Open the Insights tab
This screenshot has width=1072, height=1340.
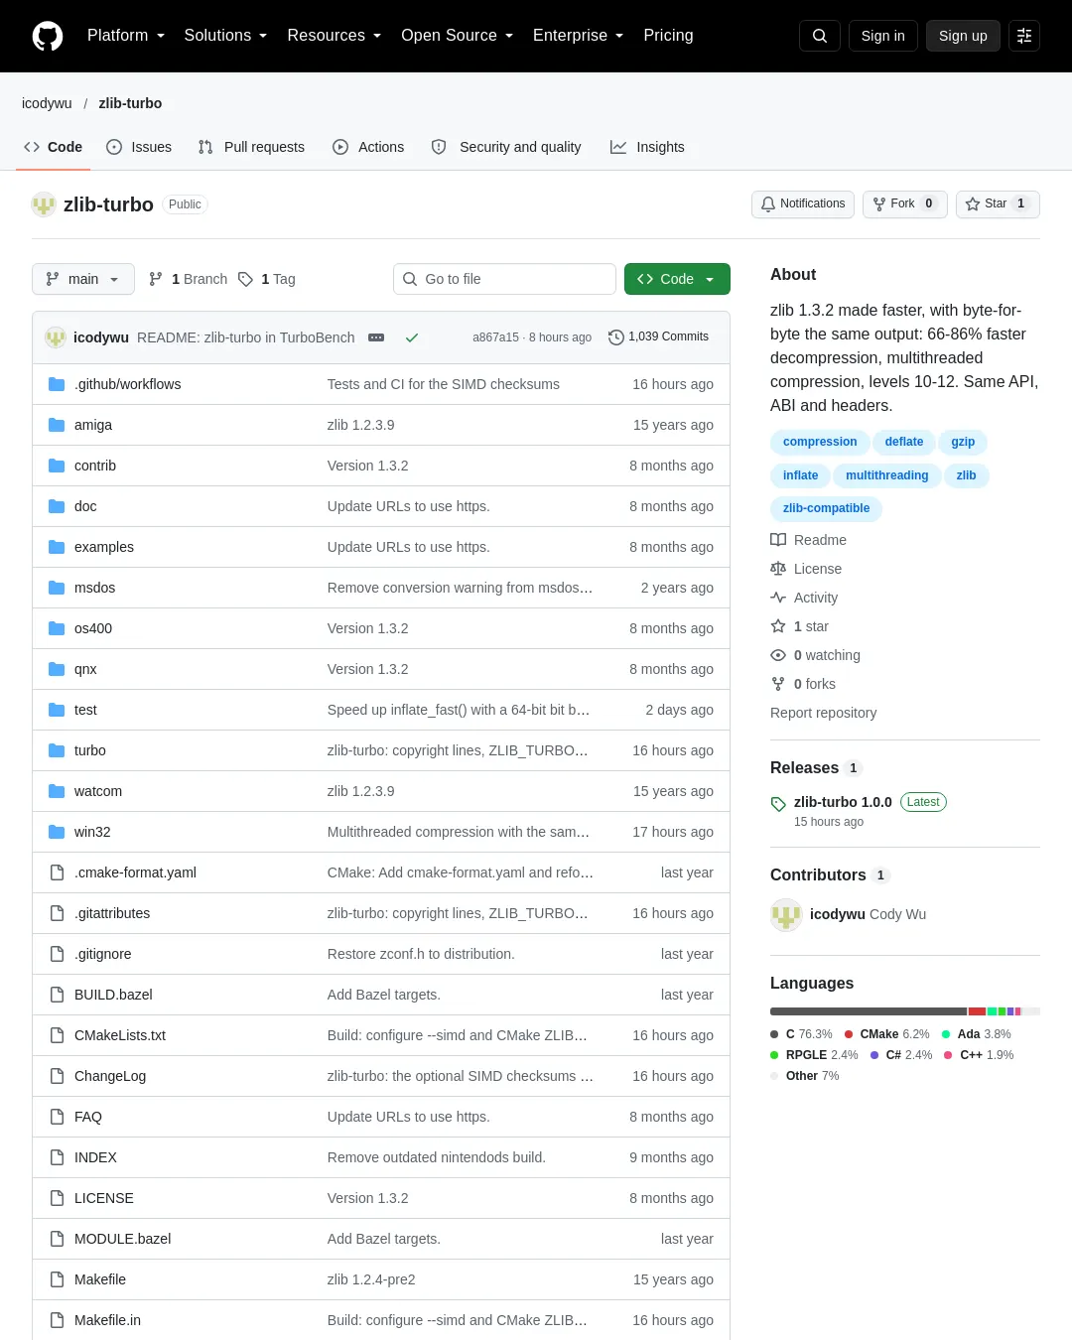click(647, 147)
